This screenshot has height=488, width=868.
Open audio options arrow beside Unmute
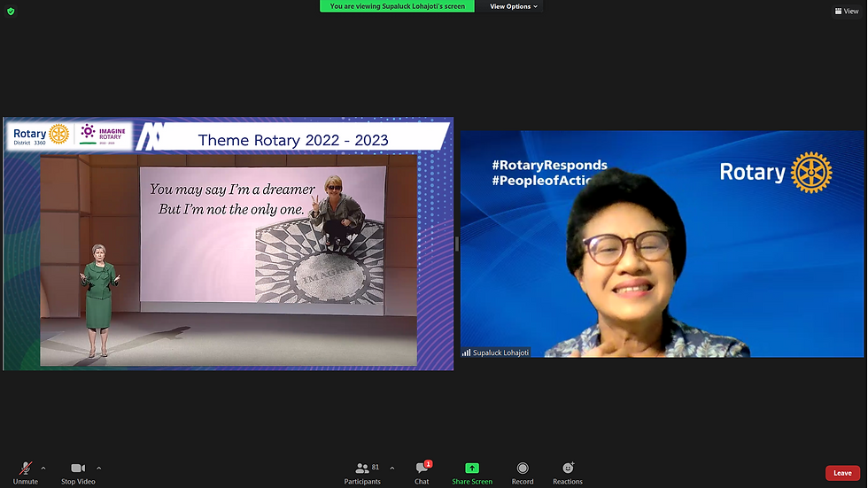click(43, 469)
